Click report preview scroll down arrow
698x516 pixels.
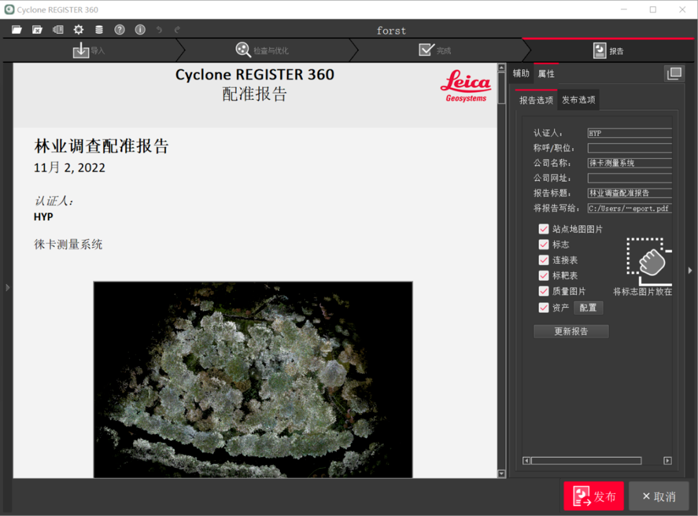[x=502, y=474]
